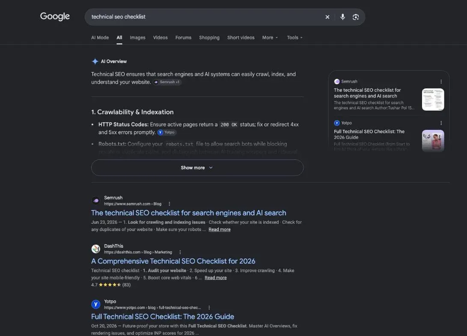Viewport: 467px width, 336px height.
Task: Click the Yotpo favicon in search result
Action: [x=96, y=304]
